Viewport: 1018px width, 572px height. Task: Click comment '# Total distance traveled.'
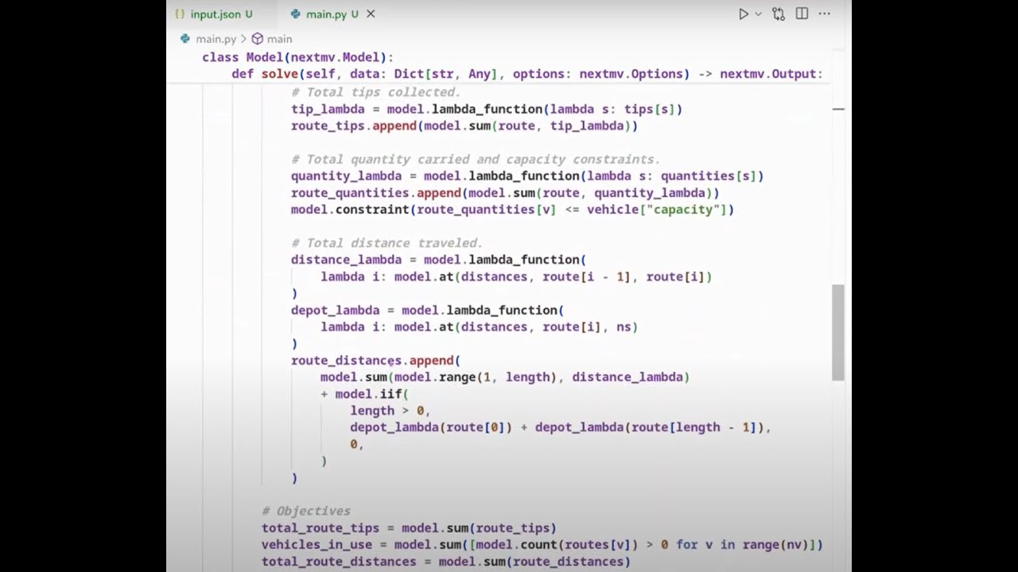[x=387, y=243]
